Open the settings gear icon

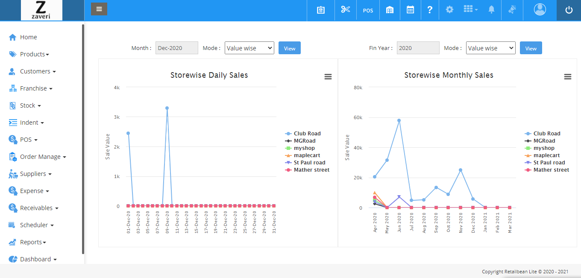coord(449,10)
